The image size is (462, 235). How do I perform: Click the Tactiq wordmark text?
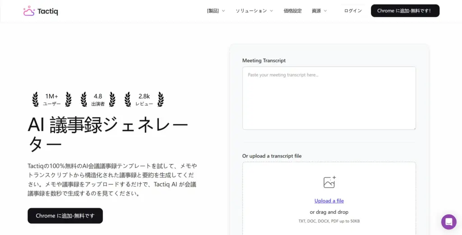point(48,11)
